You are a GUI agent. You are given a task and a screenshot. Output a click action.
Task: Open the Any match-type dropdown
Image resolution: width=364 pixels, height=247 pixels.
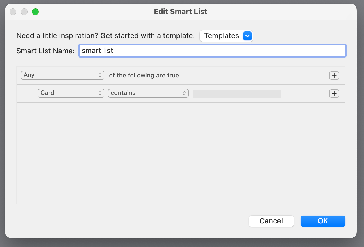point(63,75)
